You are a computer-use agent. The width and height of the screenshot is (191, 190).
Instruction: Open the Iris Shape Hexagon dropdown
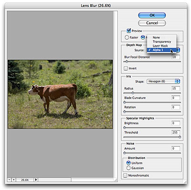[163, 81]
